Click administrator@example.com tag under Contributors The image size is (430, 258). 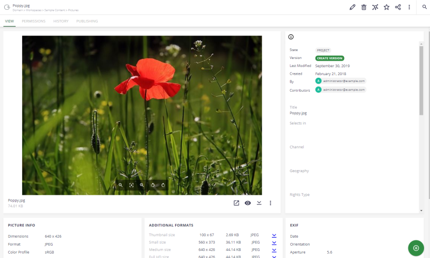(341, 90)
